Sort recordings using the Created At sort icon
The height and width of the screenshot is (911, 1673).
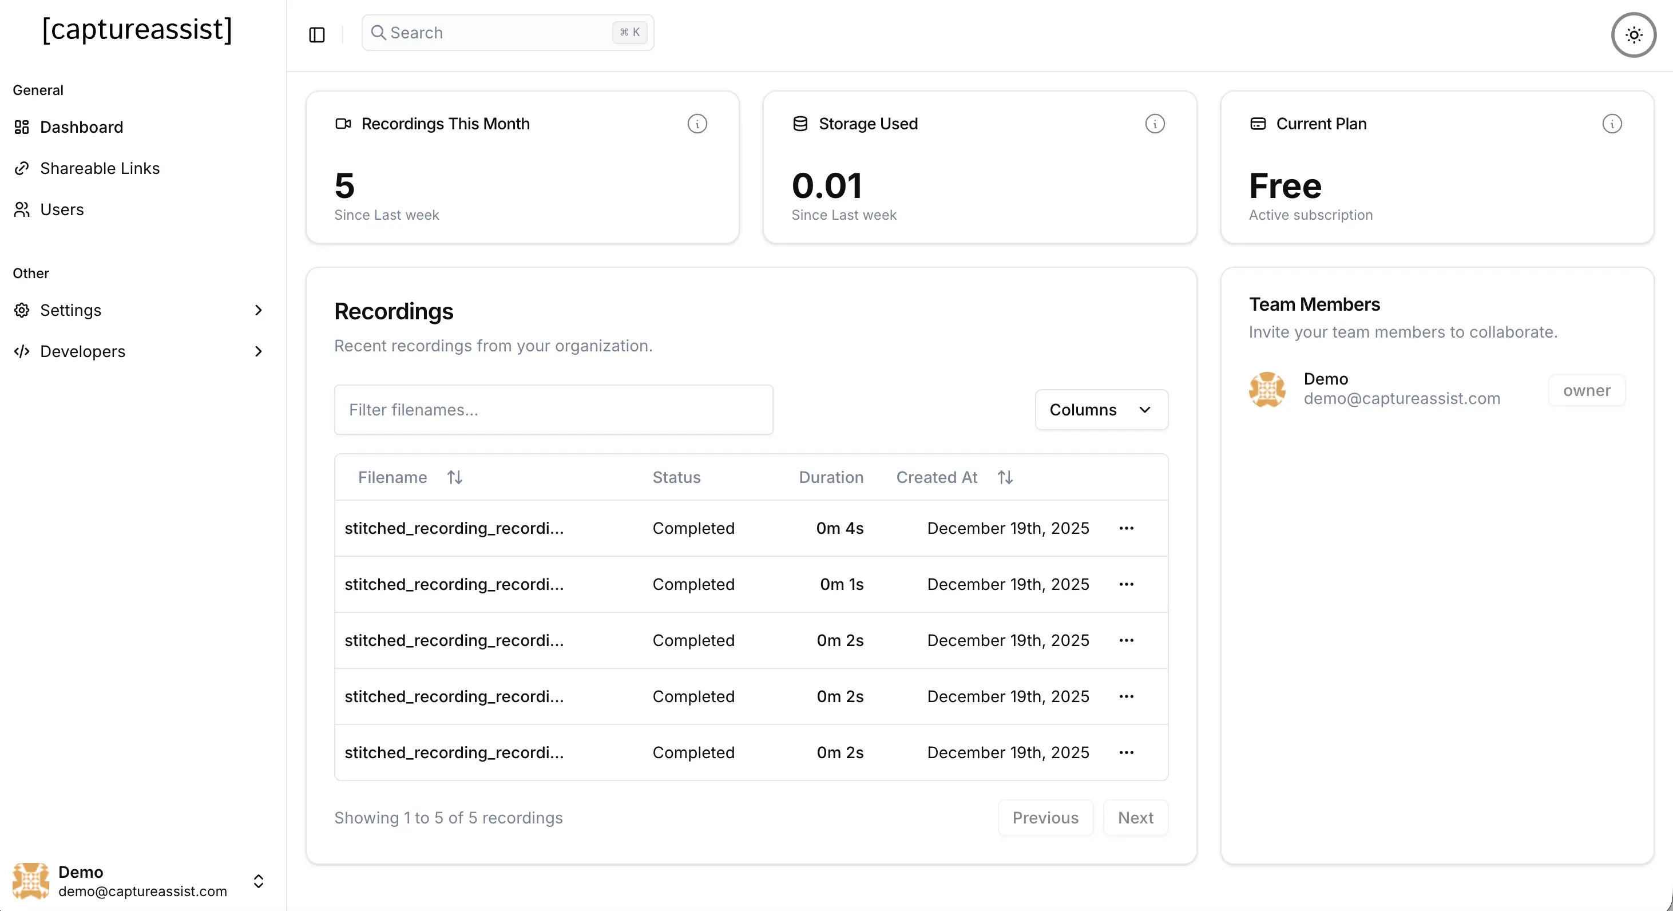1004,477
